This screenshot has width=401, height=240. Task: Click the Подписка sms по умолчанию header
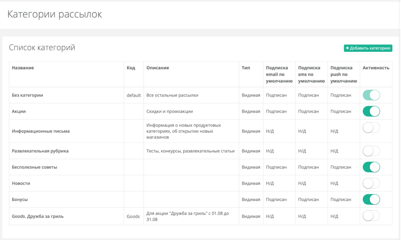[311, 74]
